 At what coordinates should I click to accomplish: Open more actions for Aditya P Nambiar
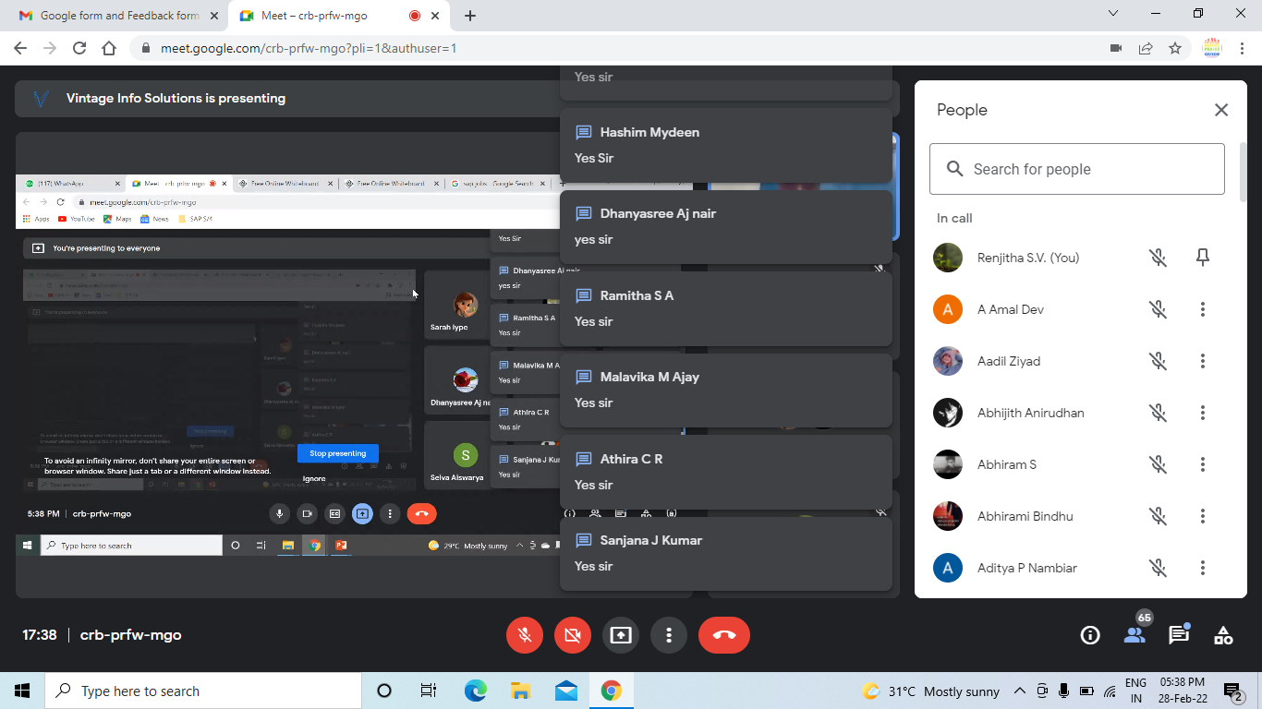(x=1203, y=568)
